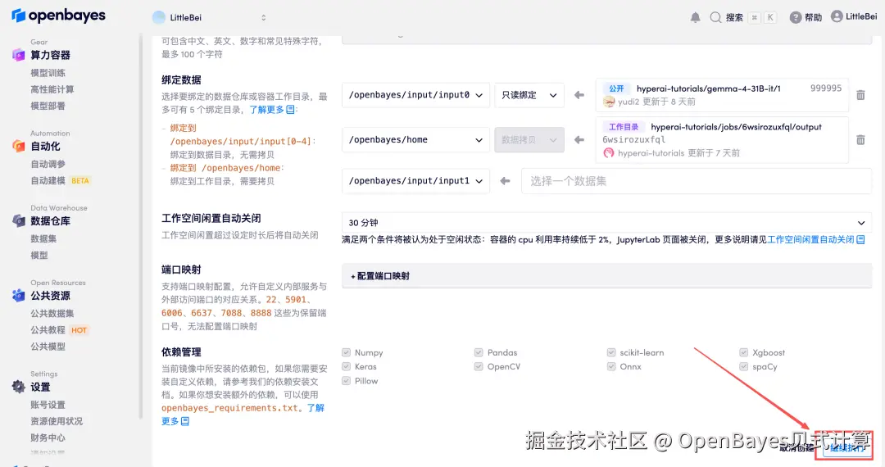885x467 pixels.
Task: Click the openbayes logo
Action: tap(58, 16)
